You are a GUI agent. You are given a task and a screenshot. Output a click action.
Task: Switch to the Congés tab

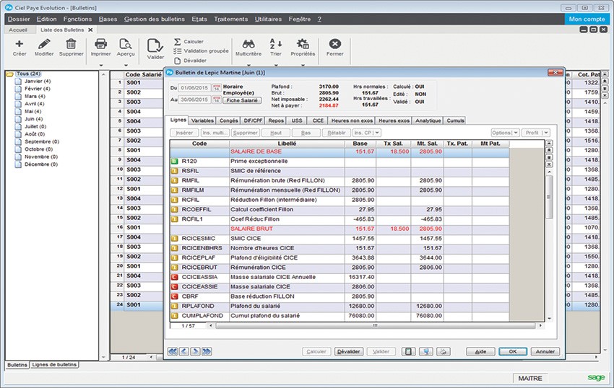coord(229,120)
